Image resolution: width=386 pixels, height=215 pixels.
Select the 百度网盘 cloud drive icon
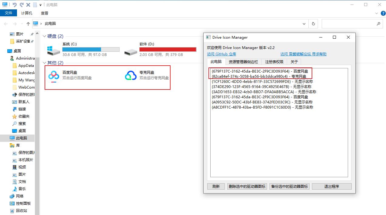tap(53, 76)
